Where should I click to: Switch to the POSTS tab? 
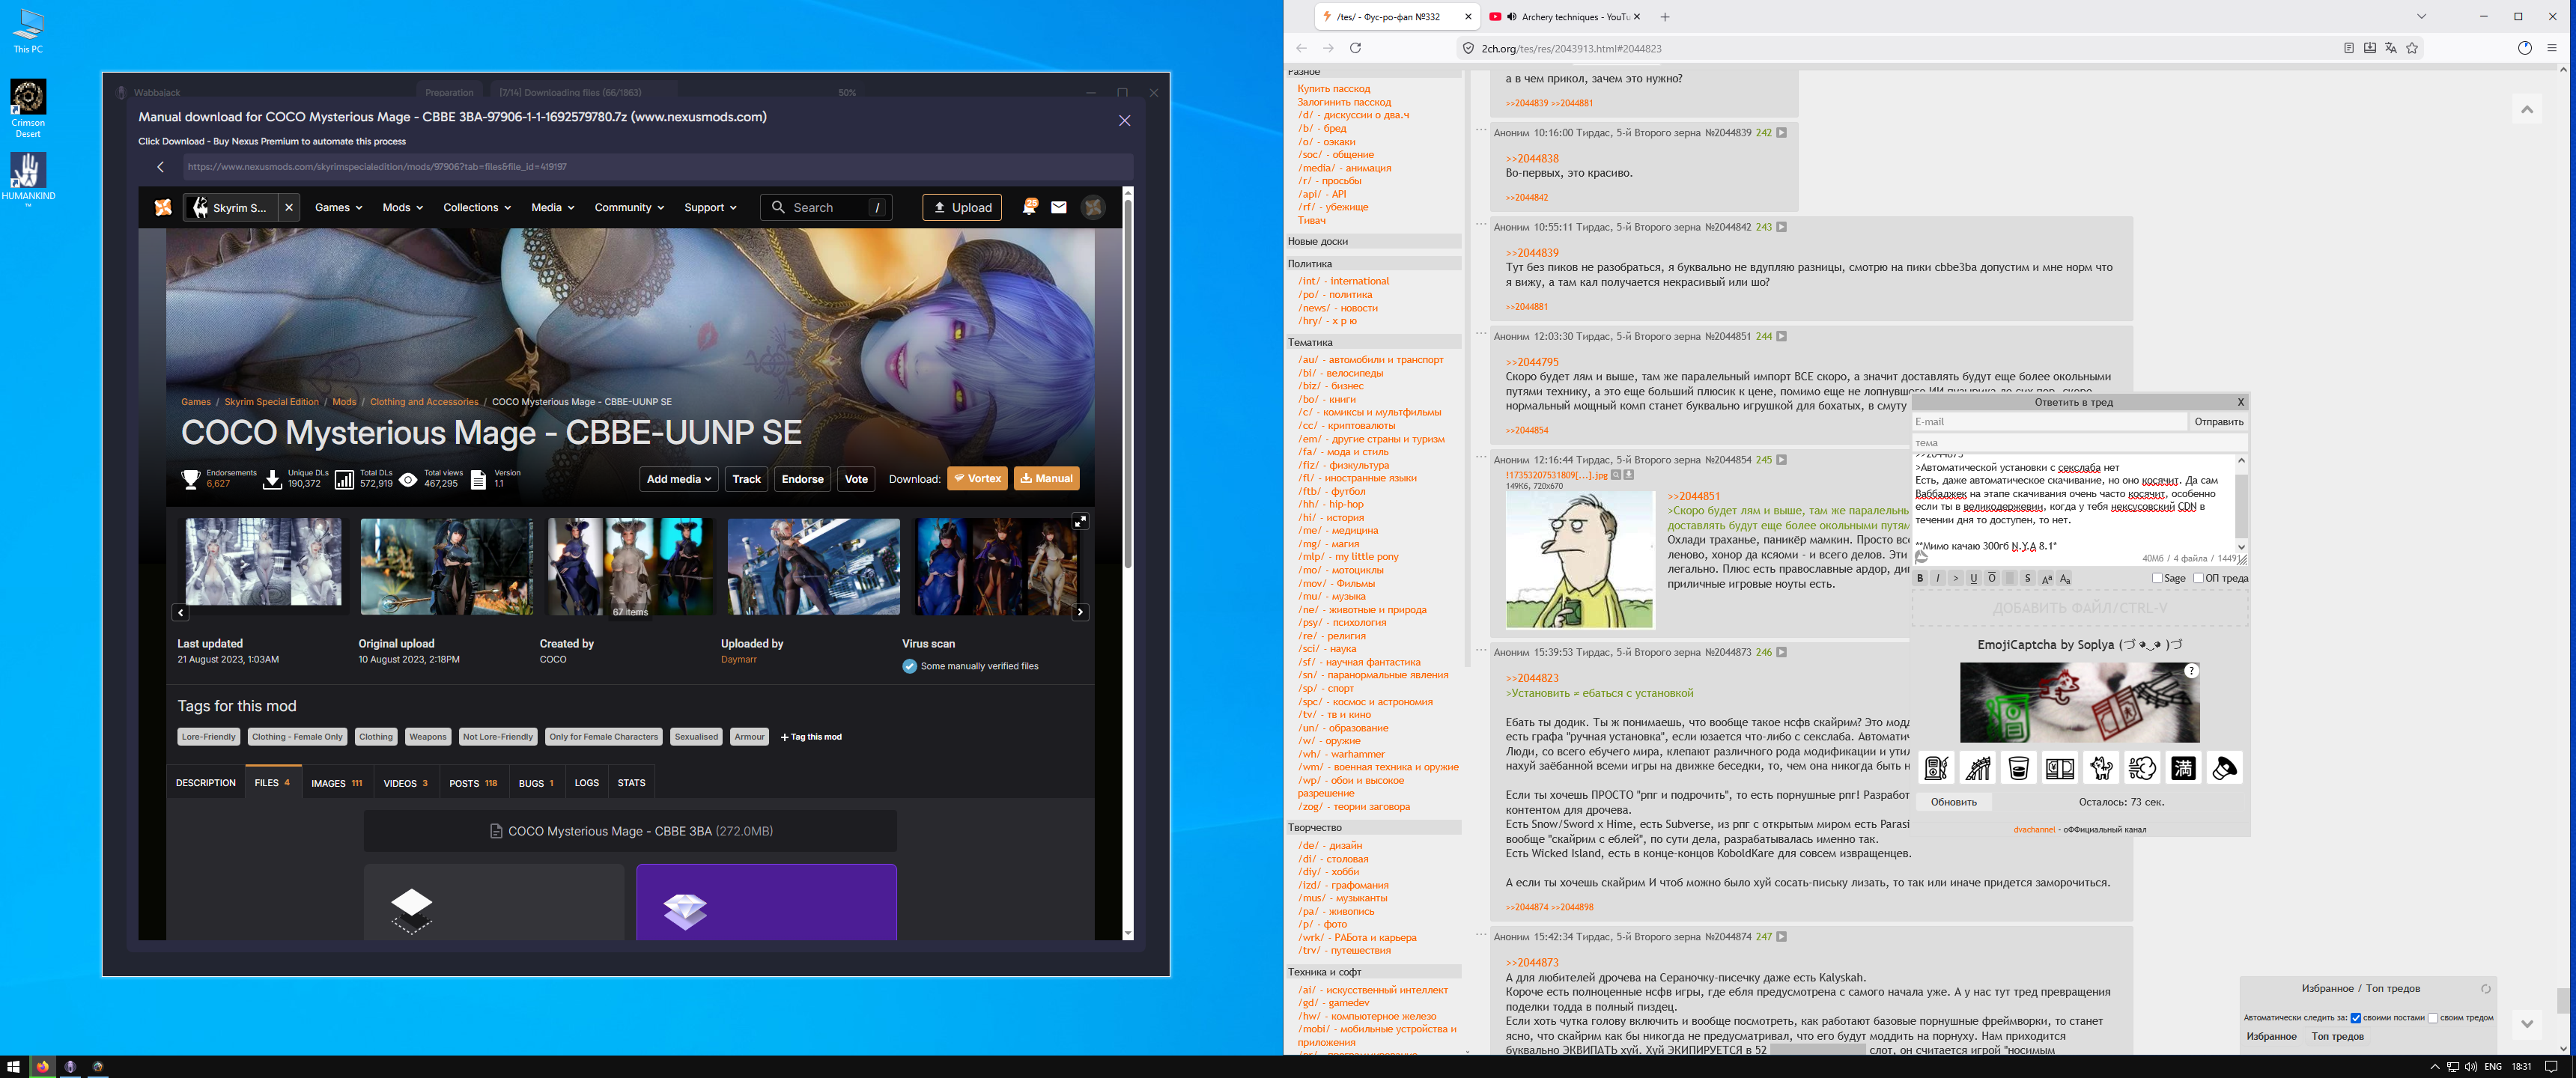point(473,783)
